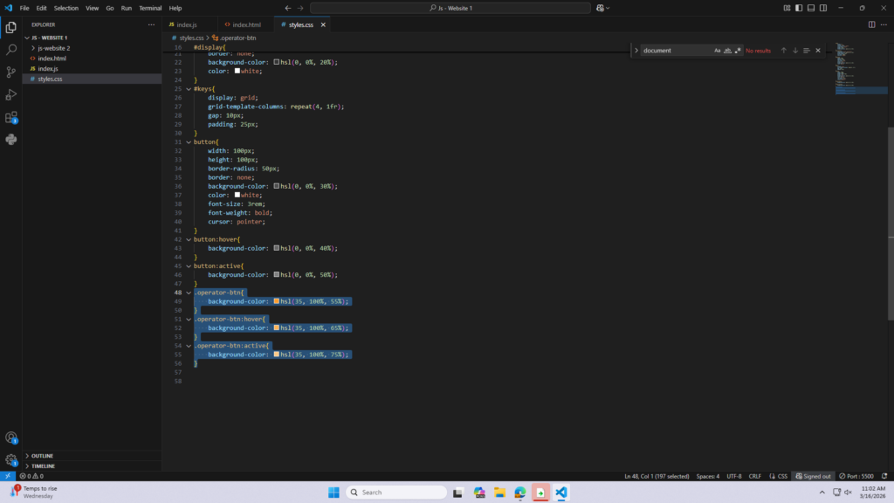
Task: Click the CSS language mode in status bar
Action: (x=782, y=476)
